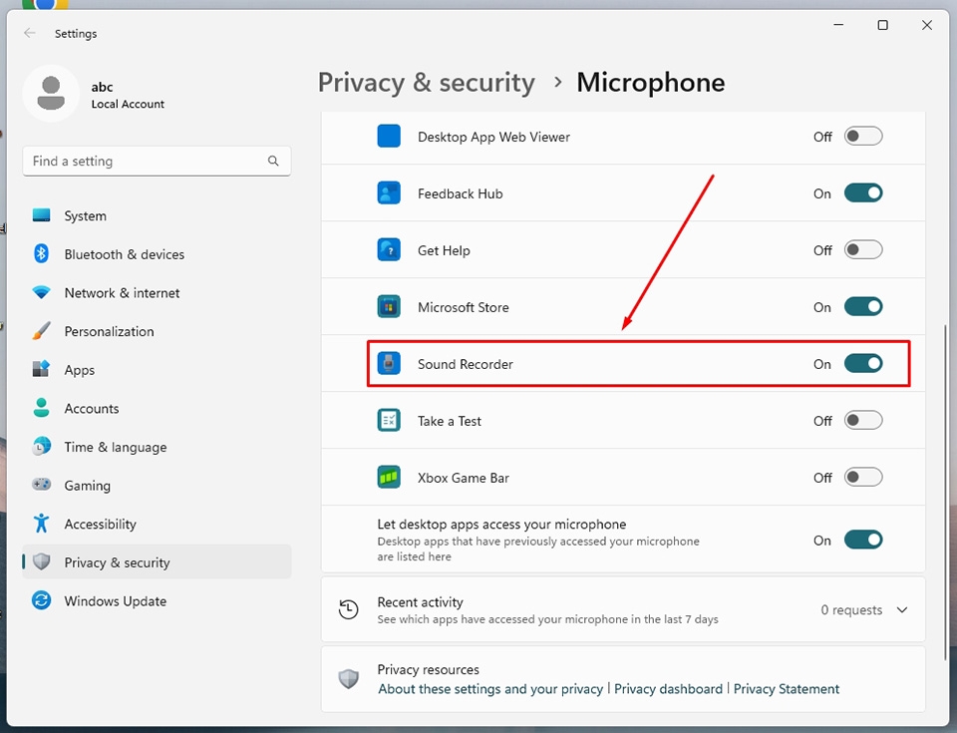Enable Xbox Game Bar microphone toggle
Image resolution: width=957 pixels, height=733 pixels.
click(863, 477)
